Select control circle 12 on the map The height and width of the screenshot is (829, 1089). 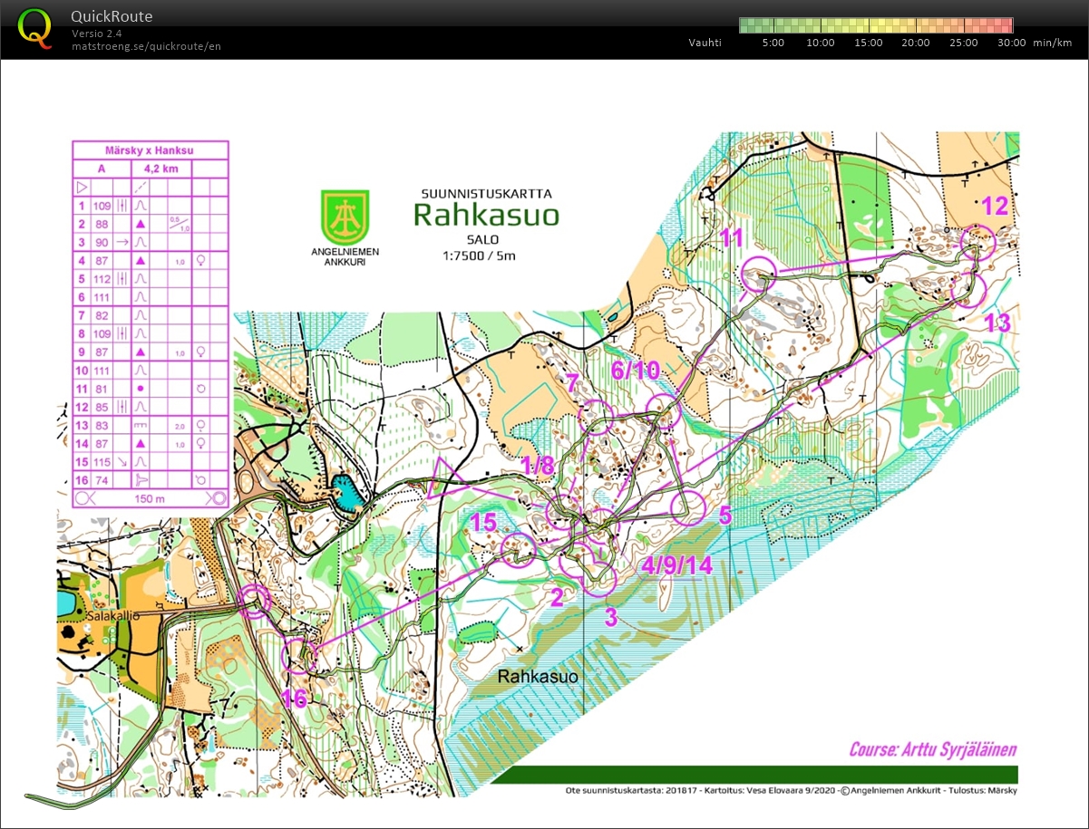[977, 242]
